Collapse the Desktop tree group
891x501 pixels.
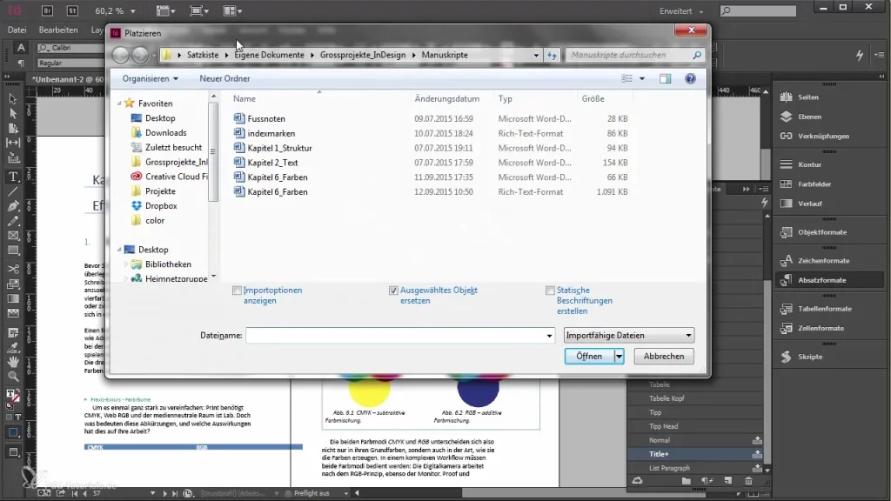click(119, 250)
